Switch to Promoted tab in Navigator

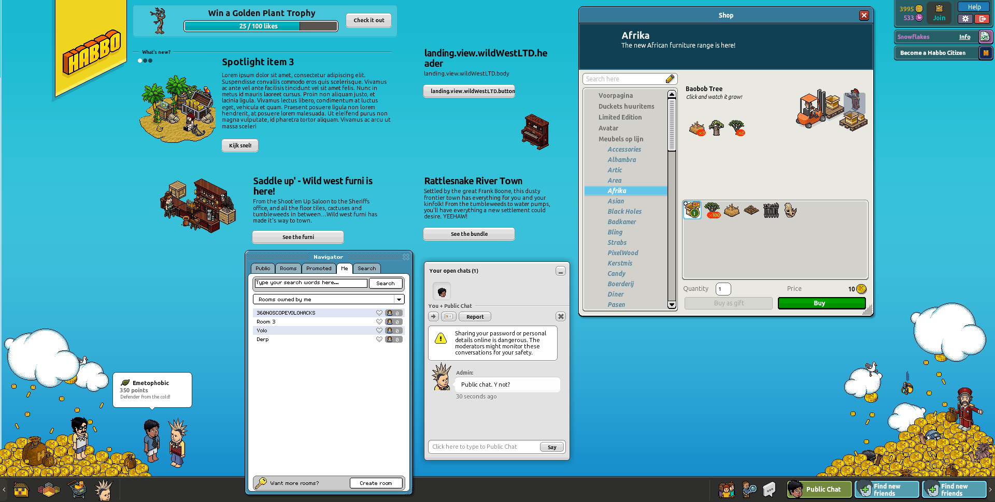pyautogui.click(x=319, y=268)
